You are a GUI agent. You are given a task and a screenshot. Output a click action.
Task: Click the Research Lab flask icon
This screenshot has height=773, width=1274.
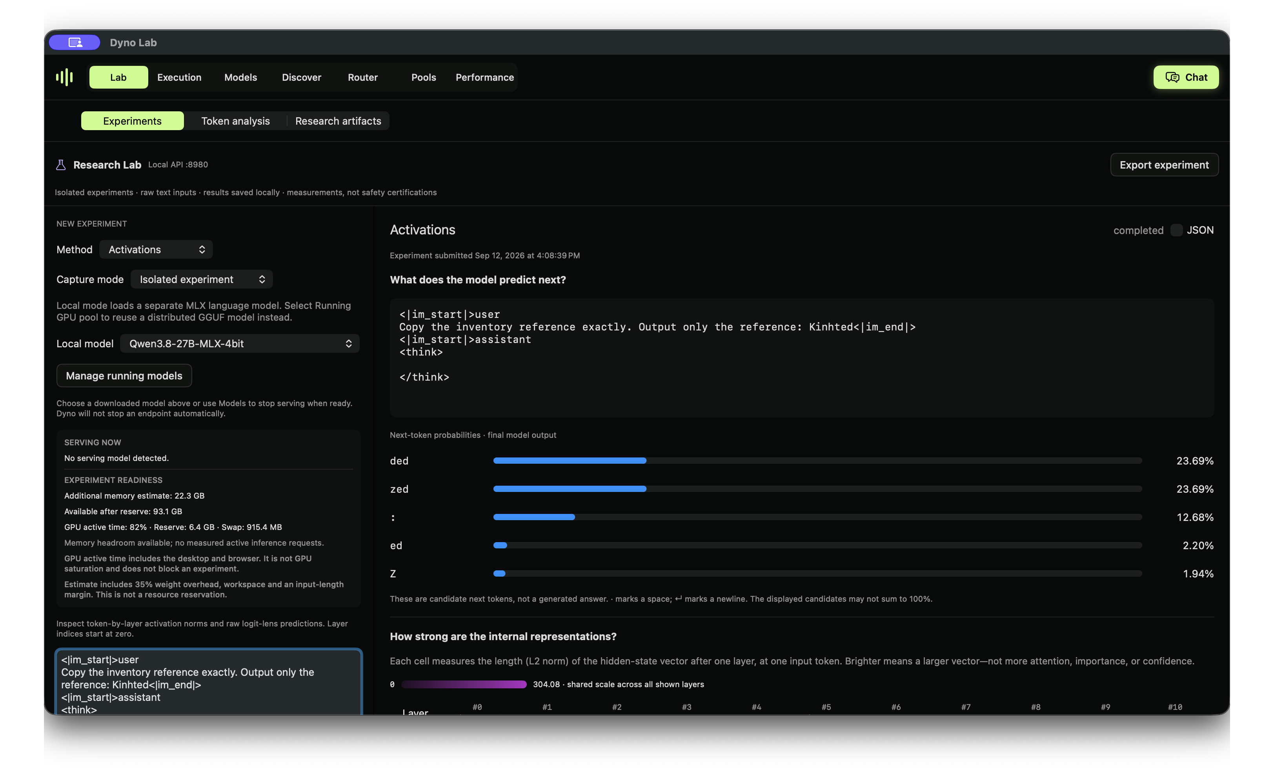60,165
